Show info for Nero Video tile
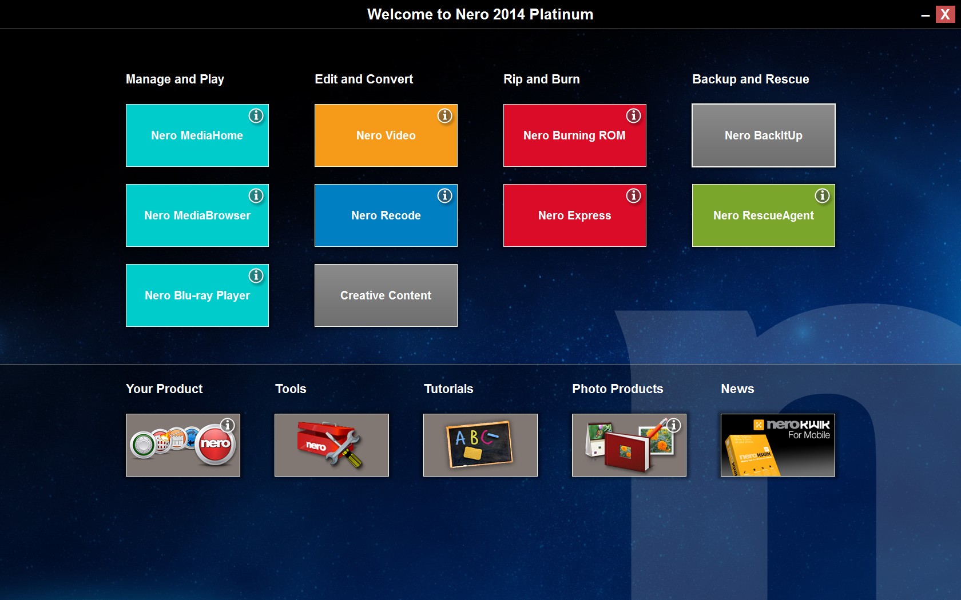The width and height of the screenshot is (961, 600). [444, 115]
